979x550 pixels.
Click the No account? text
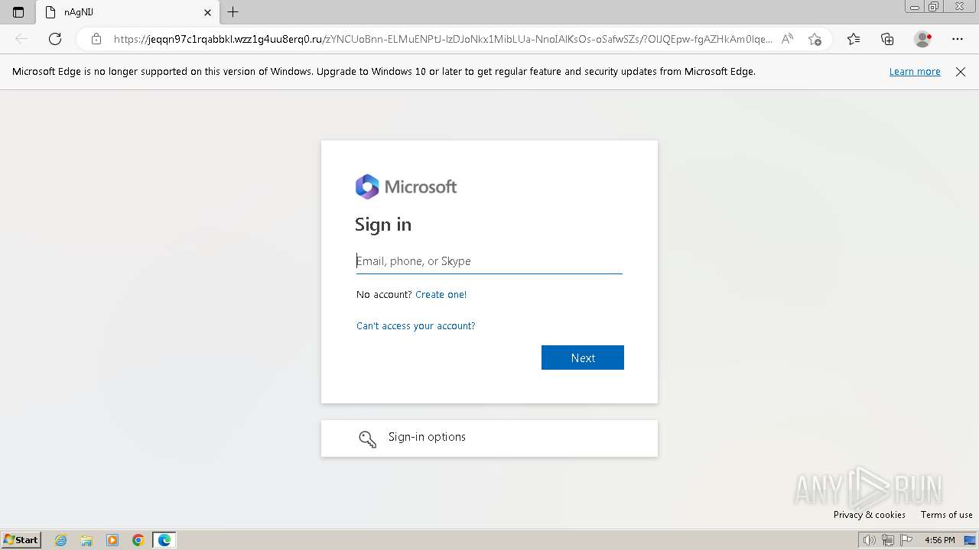point(384,294)
